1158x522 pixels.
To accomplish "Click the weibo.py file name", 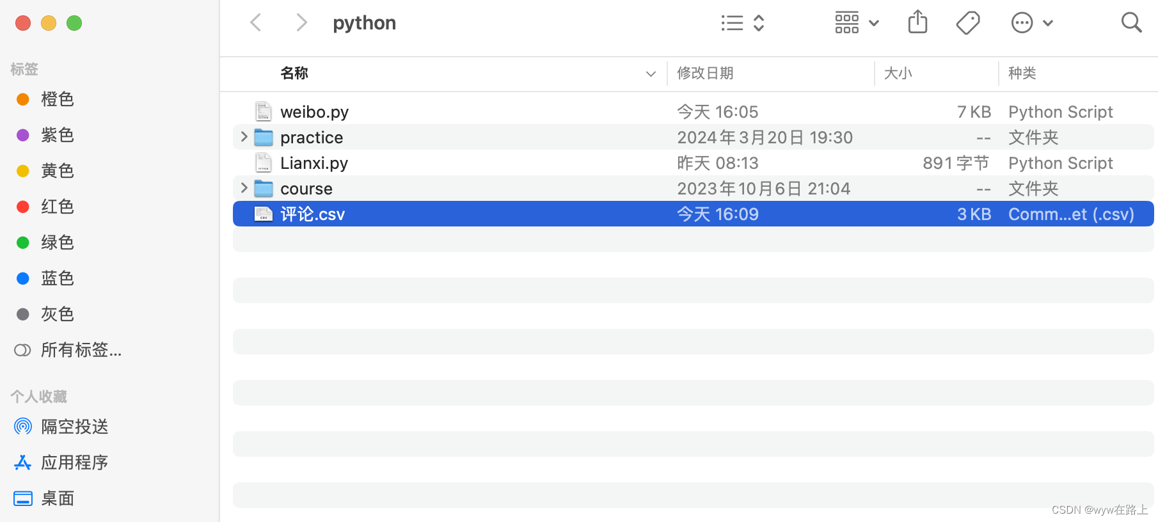I will 314,112.
